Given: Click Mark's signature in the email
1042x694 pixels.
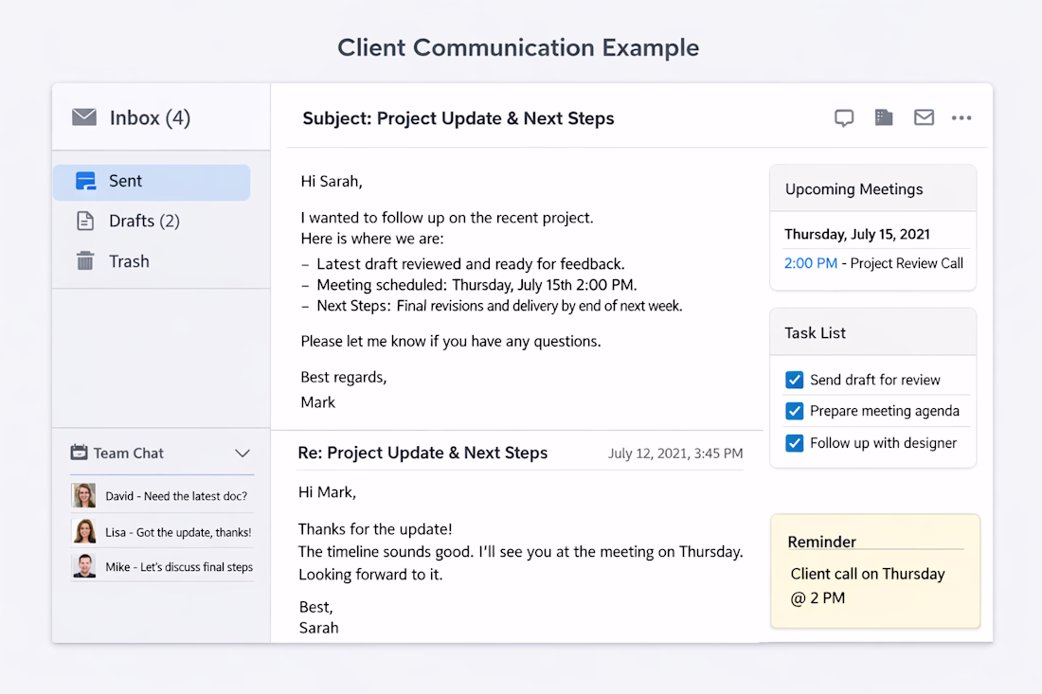Looking at the screenshot, I should (317, 402).
